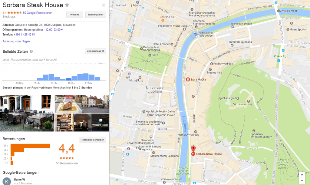The width and height of the screenshot is (310, 185).
Task: Click bus stop icon near Krekov trg
Action: (279, 61)
